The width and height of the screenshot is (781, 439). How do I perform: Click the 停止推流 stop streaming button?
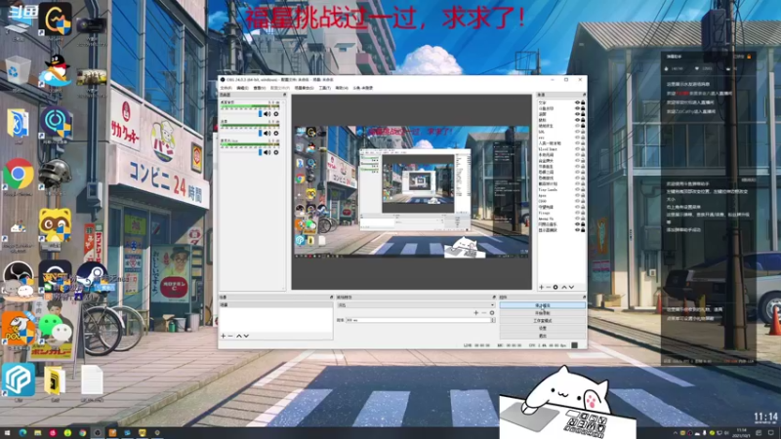pos(543,305)
